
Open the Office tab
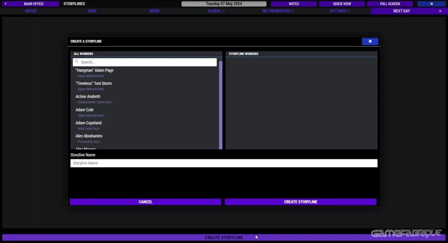pyautogui.click(x=31, y=11)
